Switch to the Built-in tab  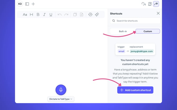pos(123,31)
